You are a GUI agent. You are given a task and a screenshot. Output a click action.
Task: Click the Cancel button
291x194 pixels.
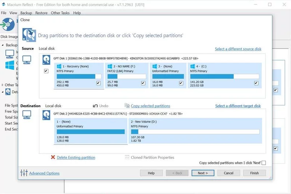pos(229,173)
